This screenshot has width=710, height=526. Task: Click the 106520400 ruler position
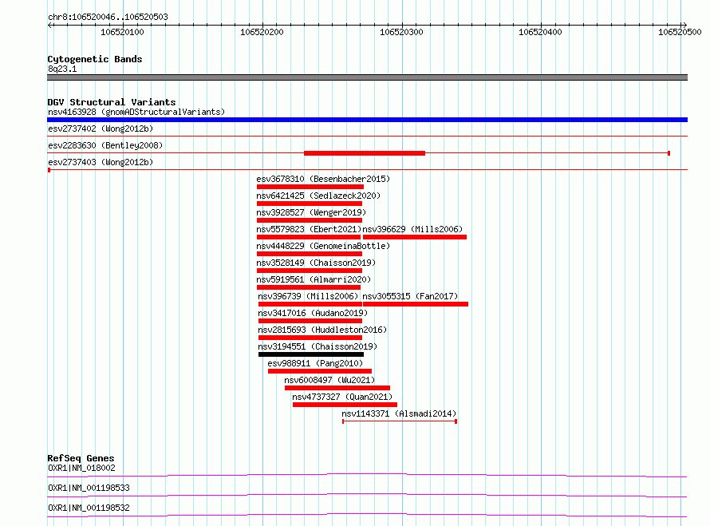pos(540,32)
